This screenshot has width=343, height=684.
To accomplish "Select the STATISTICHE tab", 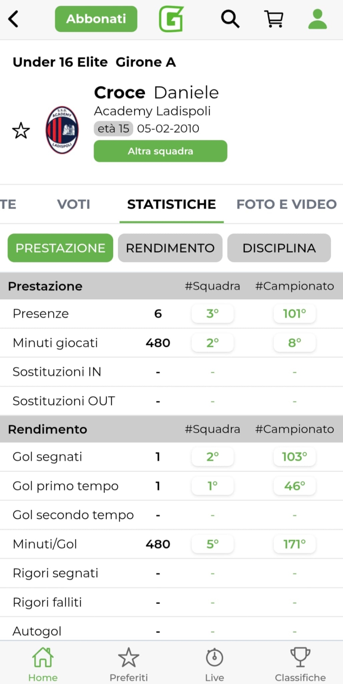I will pyautogui.click(x=171, y=204).
